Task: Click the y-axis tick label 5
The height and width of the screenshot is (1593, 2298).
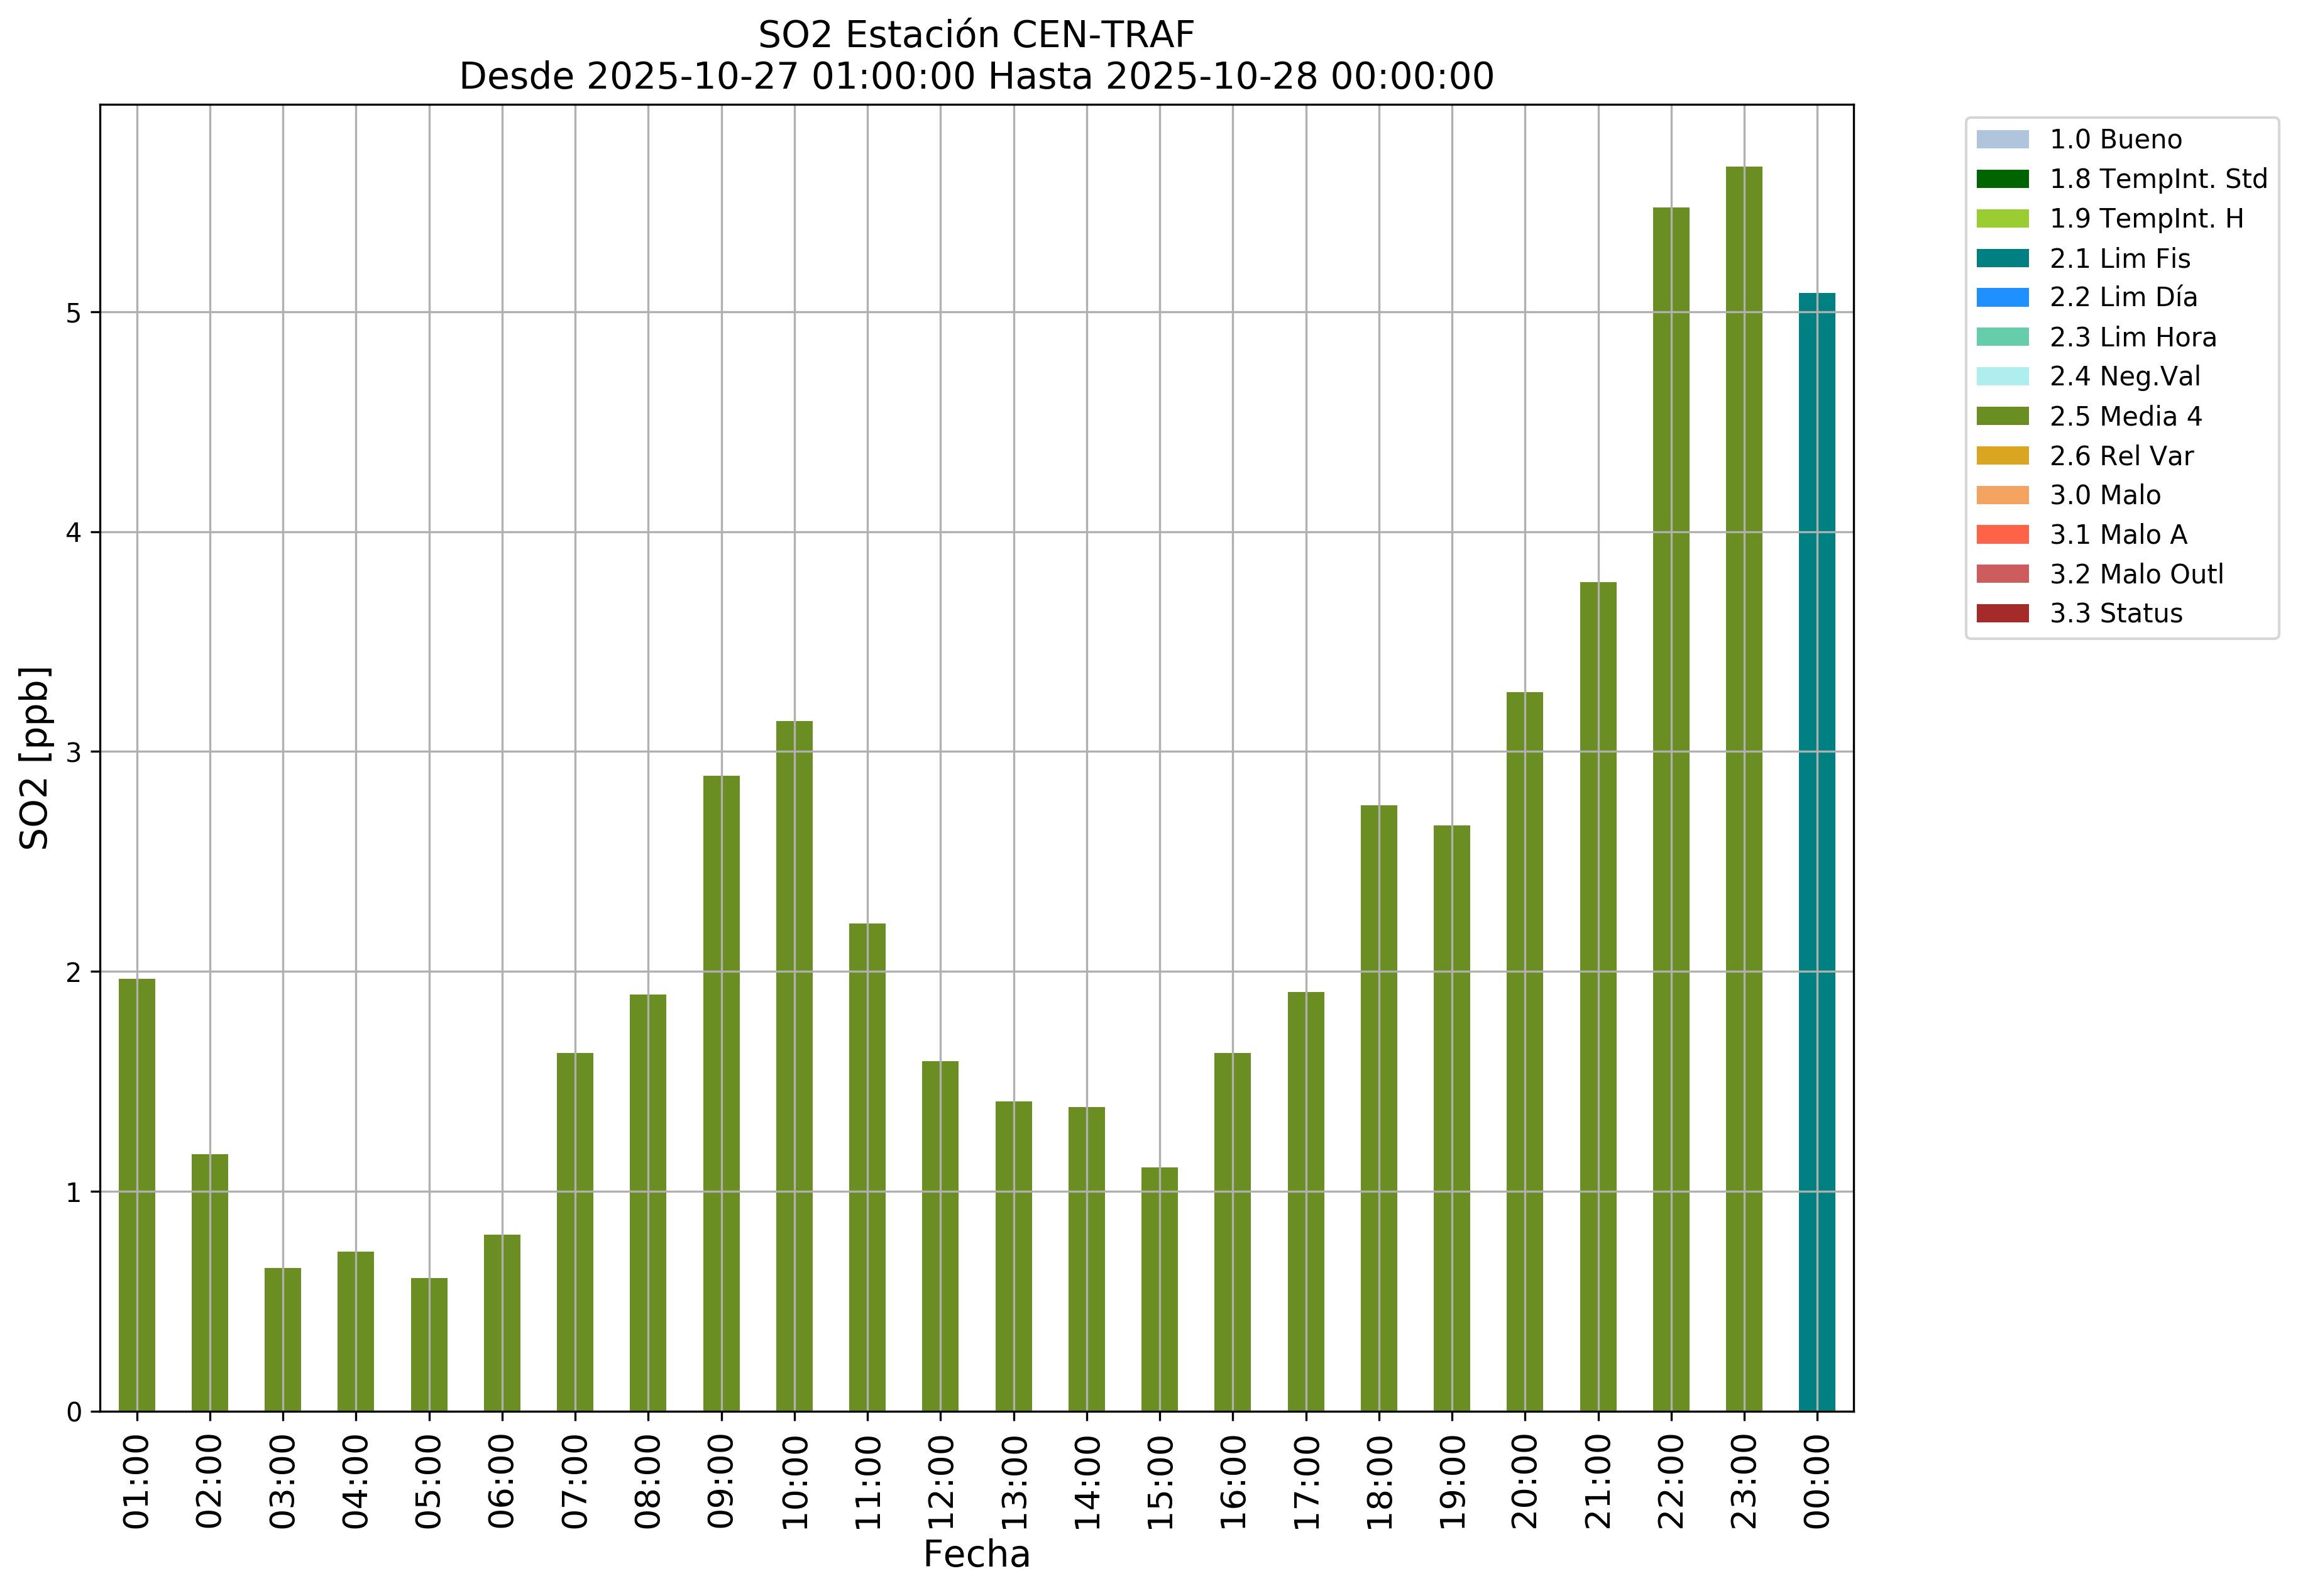Action: coord(74,314)
